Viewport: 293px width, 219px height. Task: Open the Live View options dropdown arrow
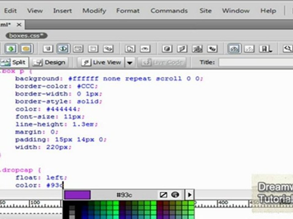pyautogui.click(x=130, y=62)
